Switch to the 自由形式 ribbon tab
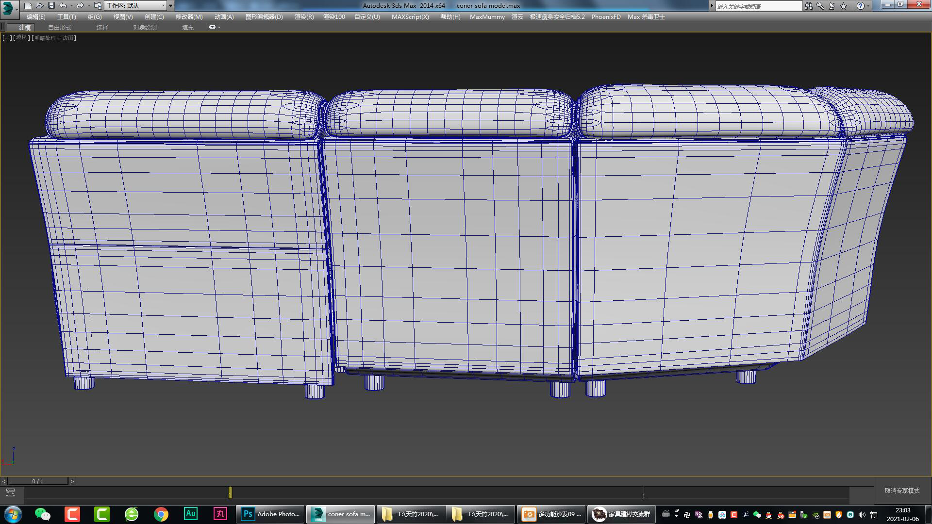The width and height of the screenshot is (932, 524). (59, 28)
